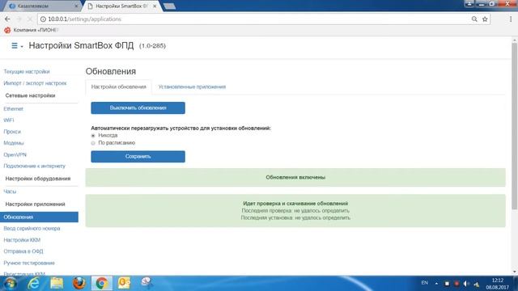This screenshot has width=518, height=291.
Task: Select the Обновления sidebar item
Action: (x=39, y=217)
